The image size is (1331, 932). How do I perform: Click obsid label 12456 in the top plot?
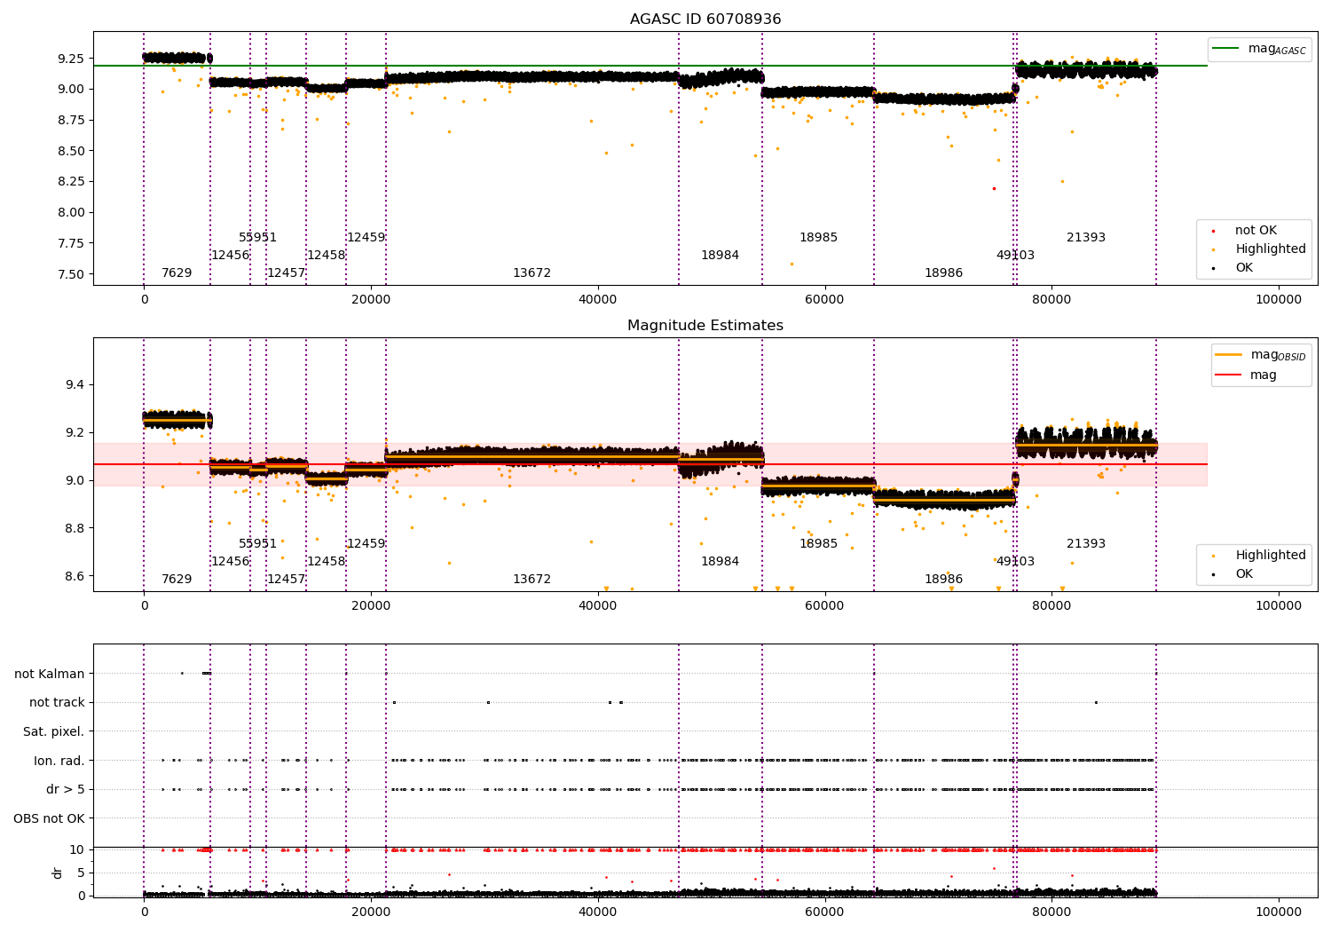click(231, 256)
